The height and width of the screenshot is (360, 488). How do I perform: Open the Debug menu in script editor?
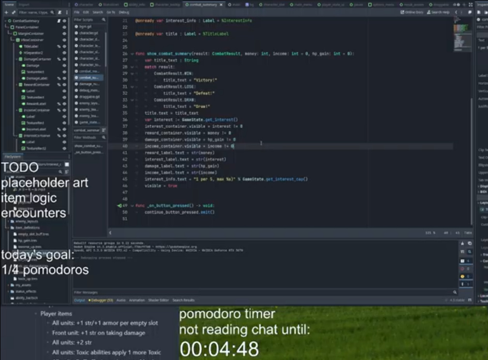(124, 12)
